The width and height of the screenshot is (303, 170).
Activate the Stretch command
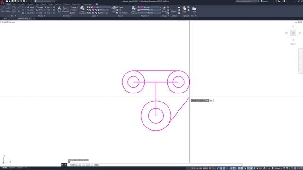tap(31, 13)
